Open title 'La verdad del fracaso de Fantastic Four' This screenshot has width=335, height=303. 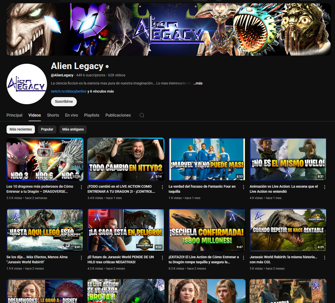[x=202, y=189]
